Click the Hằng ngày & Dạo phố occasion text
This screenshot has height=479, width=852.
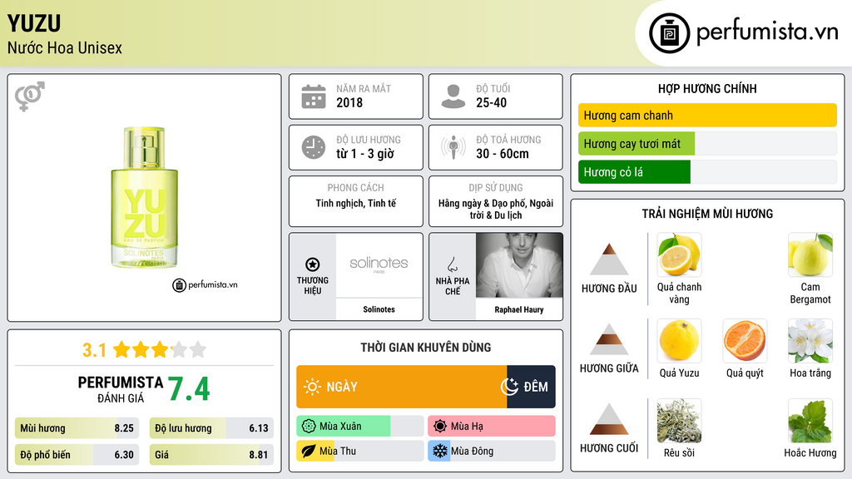coord(496,209)
